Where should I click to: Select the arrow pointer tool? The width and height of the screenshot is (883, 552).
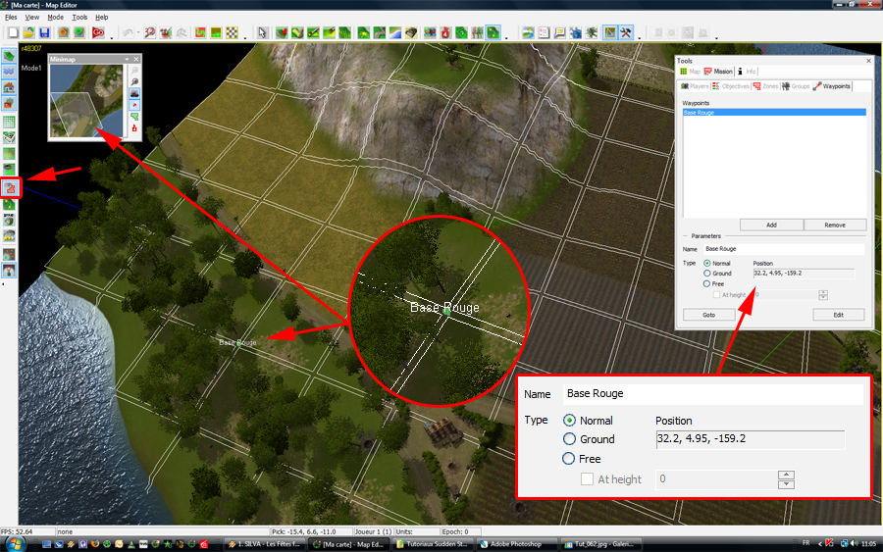pyautogui.click(x=262, y=32)
